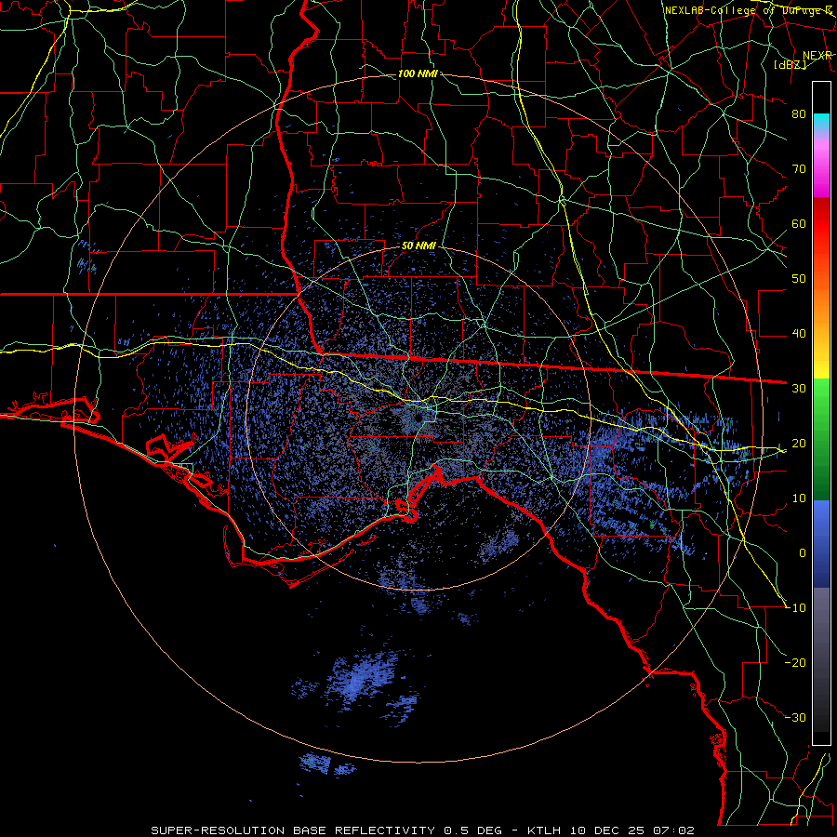Click the 70 dBZ scale value
The image size is (837, 837).
click(799, 168)
